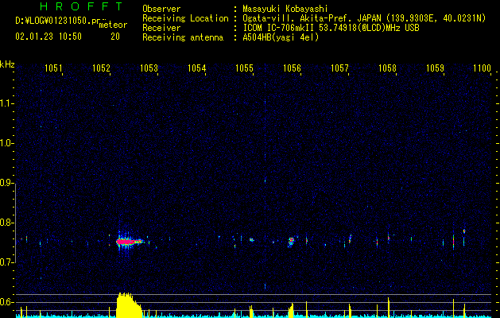Click the wide yellow intensity burst below 1052
This screenshot has height=318, width=500.
click(x=129, y=305)
